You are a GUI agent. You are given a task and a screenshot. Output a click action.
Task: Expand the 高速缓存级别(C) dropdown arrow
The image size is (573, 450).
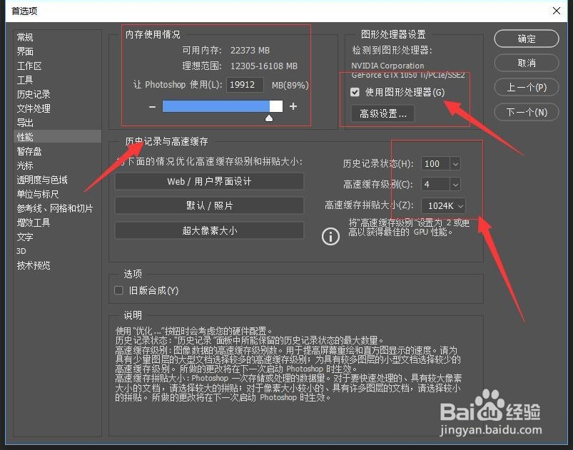point(455,185)
